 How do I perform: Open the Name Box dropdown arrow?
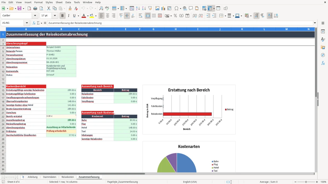[27, 23]
